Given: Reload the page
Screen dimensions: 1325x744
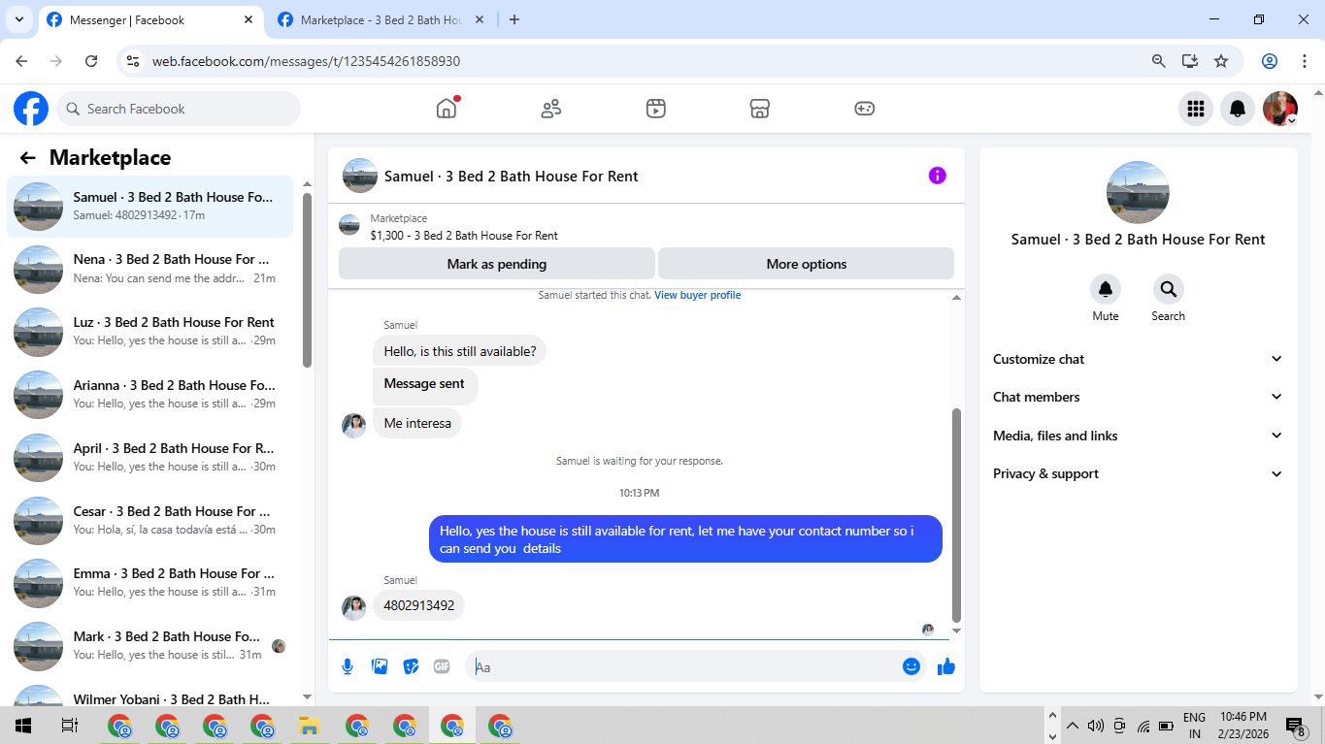Looking at the screenshot, I should [91, 61].
